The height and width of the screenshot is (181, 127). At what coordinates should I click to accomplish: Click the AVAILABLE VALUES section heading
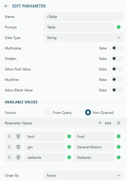pos(21,102)
